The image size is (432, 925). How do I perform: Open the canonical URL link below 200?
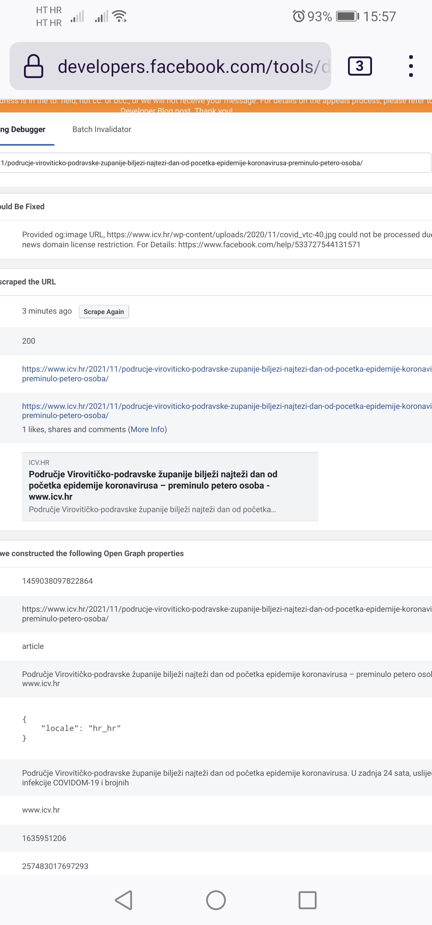pyautogui.click(x=227, y=374)
